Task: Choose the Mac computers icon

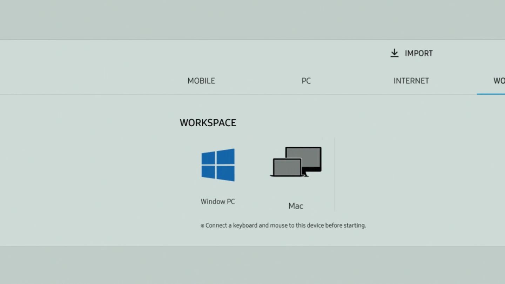Action: [296, 162]
